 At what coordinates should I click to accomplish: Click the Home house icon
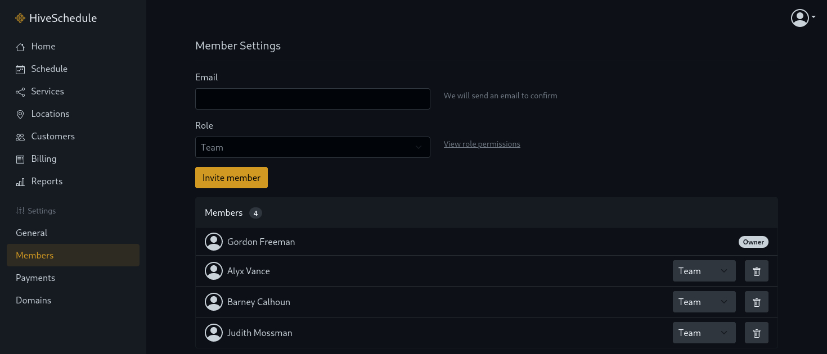(20, 47)
